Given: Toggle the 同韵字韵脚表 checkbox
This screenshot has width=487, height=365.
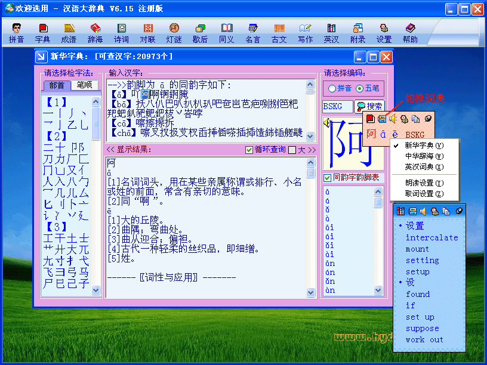Looking at the screenshot, I should tap(327, 178).
